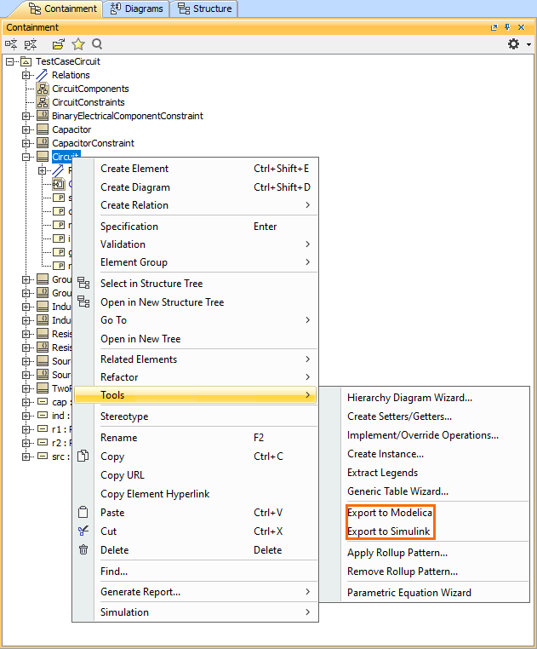Screen dimensions: 537x649
Task: Open the Element Group submenu
Action: [x=195, y=262]
